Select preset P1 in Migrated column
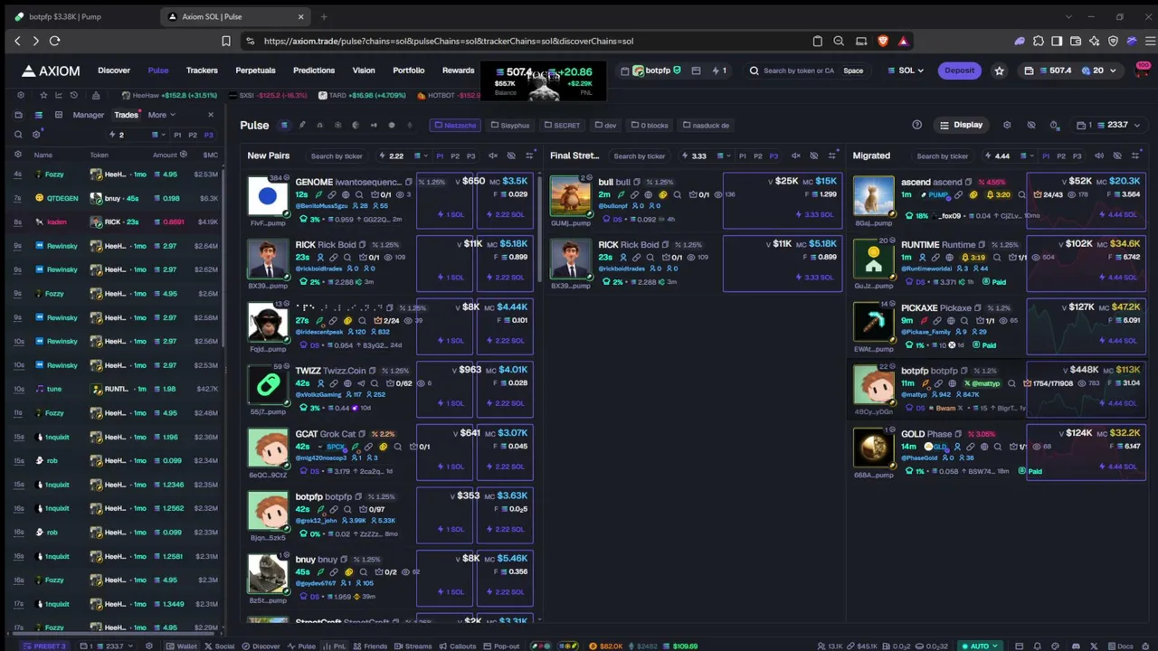The width and height of the screenshot is (1158, 651). (x=1045, y=156)
